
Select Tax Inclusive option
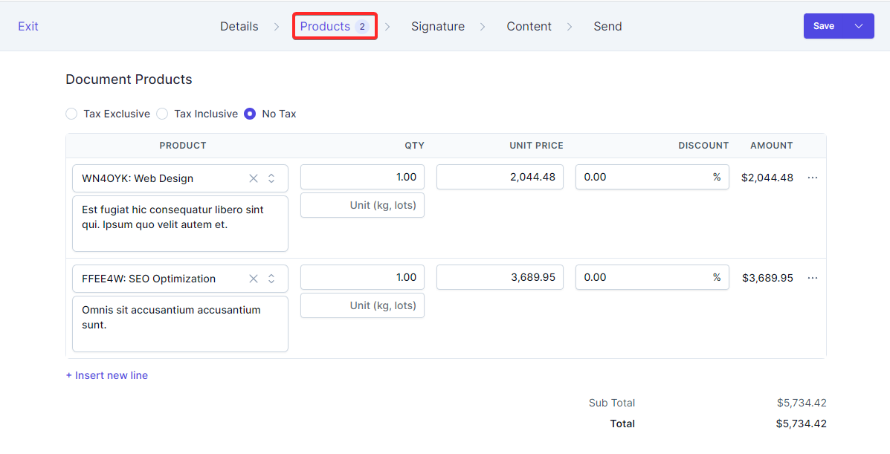tap(162, 114)
